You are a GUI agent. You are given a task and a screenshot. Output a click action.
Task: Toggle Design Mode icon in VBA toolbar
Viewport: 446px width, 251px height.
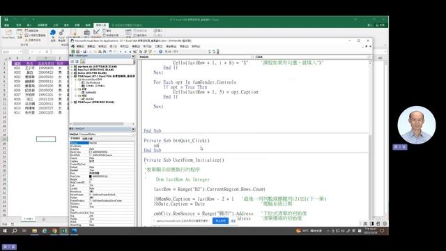pyautogui.click(x=134, y=52)
